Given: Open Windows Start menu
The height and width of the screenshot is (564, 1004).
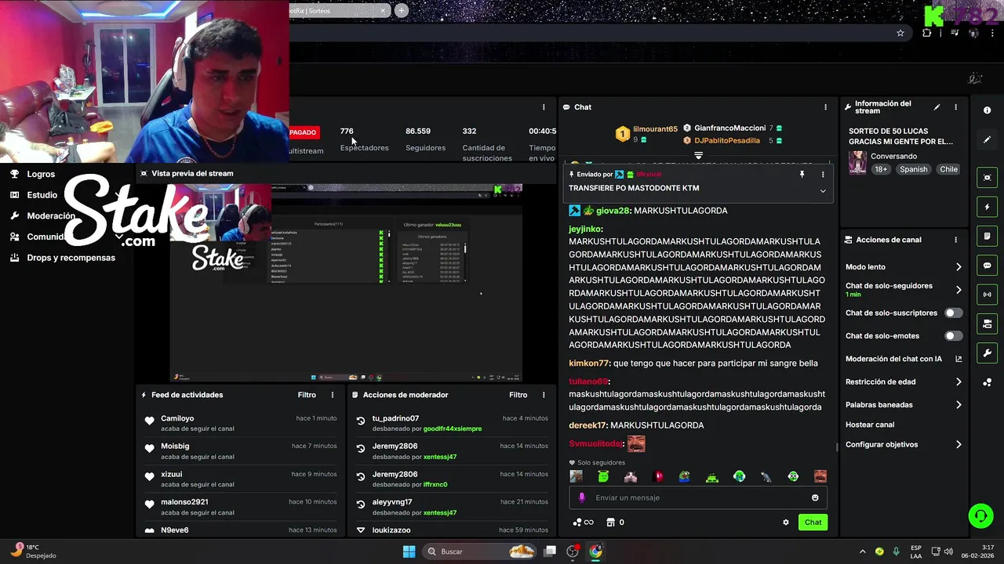Looking at the screenshot, I should [x=409, y=551].
